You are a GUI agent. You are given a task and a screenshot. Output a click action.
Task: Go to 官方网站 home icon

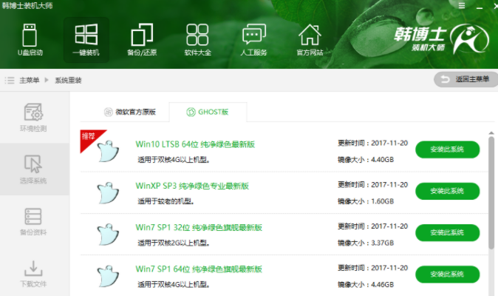[x=310, y=40]
